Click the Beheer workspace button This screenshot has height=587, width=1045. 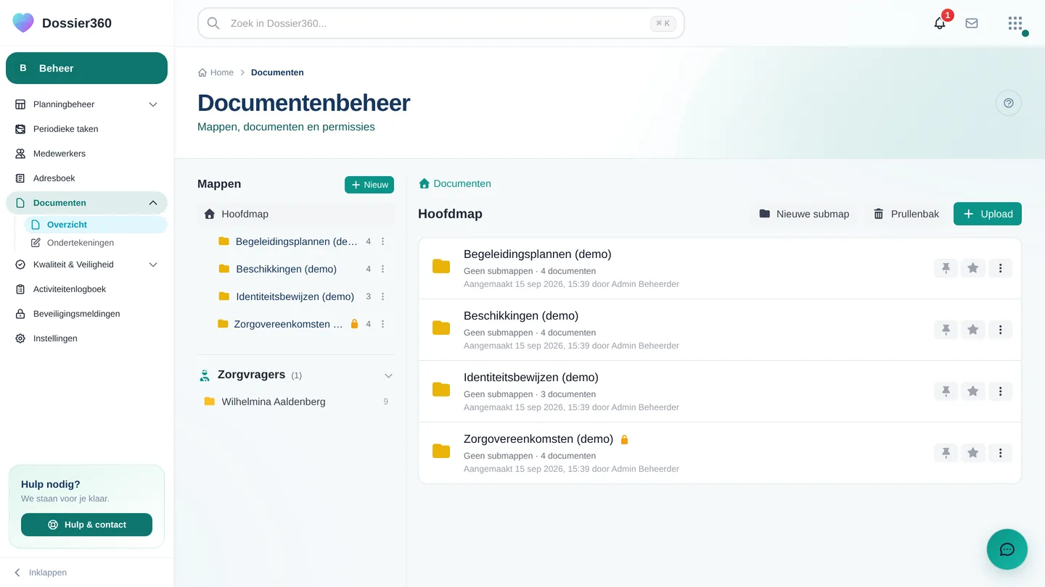86,68
